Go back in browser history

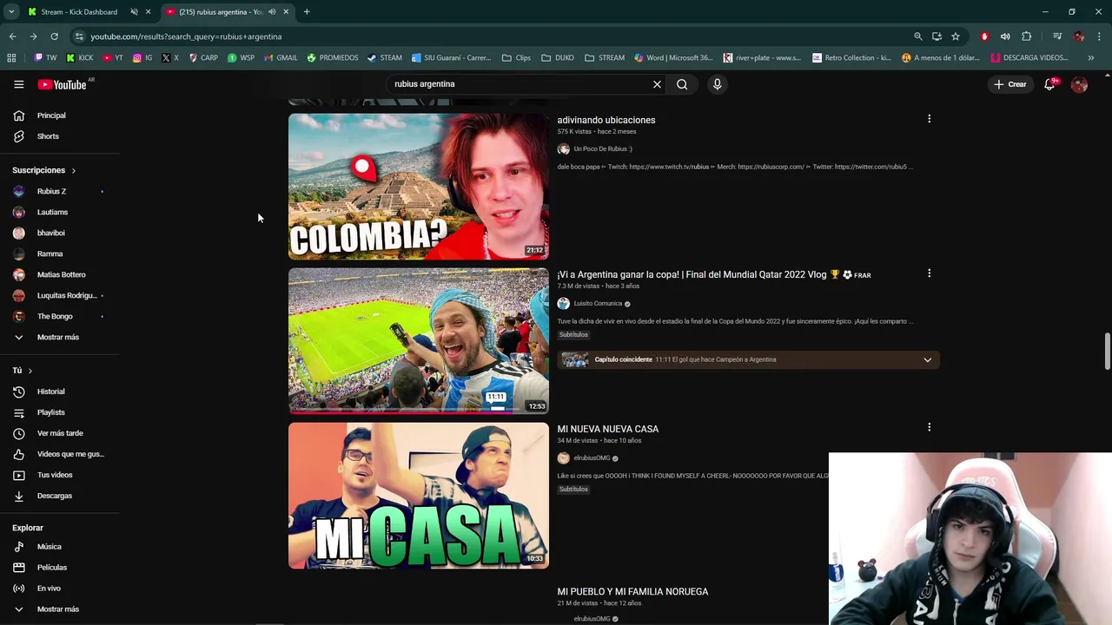pyautogui.click(x=12, y=36)
